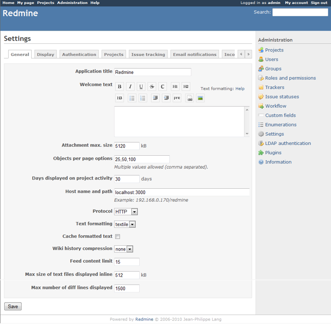Open the Administration top menu item
This screenshot has height=325, width=331.
tap(72, 3)
